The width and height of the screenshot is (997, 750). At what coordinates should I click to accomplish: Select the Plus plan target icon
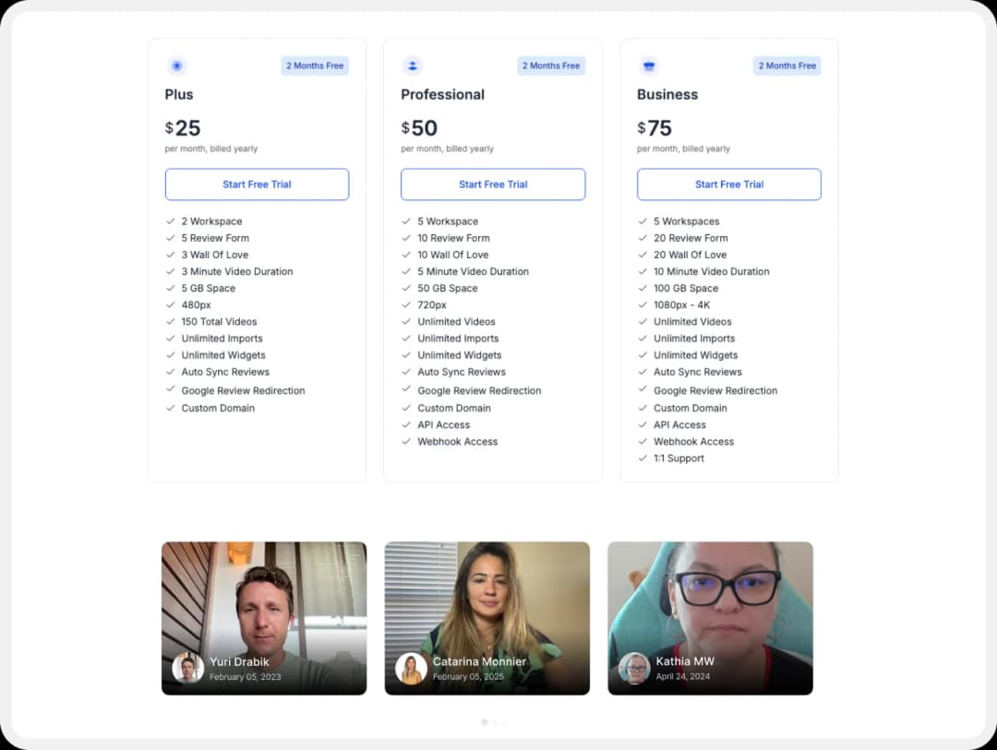point(176,65)
